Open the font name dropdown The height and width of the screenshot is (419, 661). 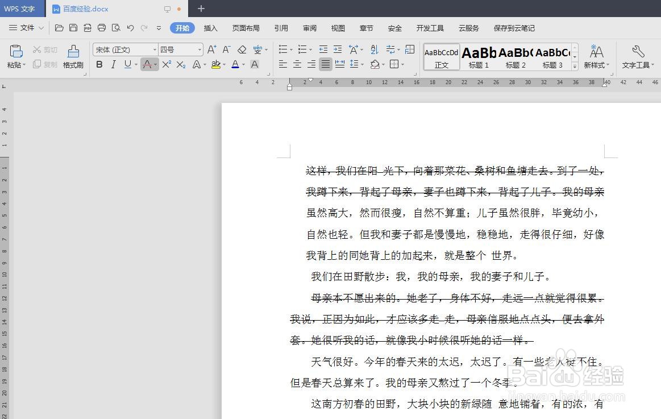[154, 49]
